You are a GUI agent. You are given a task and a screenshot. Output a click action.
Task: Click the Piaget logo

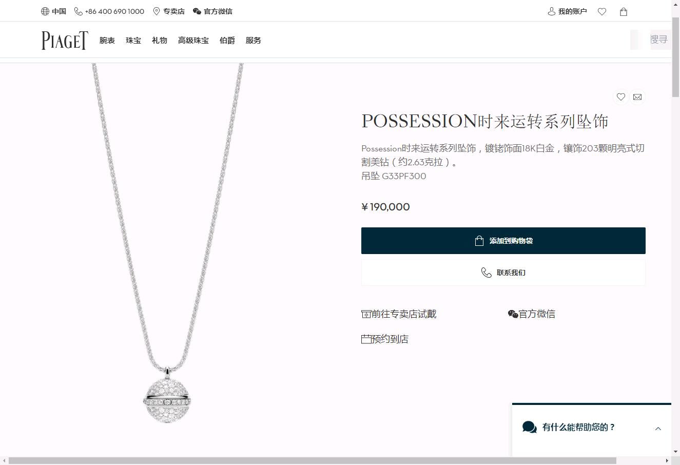(65, 40)
